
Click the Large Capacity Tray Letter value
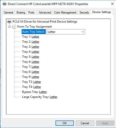(53, 97)
